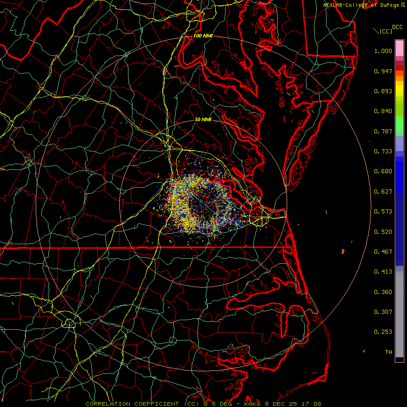Click the 0.733 legend value
407x407 pixels.
coord(383,151)
